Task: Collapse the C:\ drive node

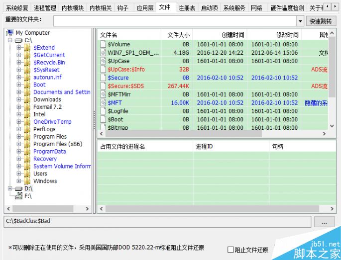Action: 10,40
